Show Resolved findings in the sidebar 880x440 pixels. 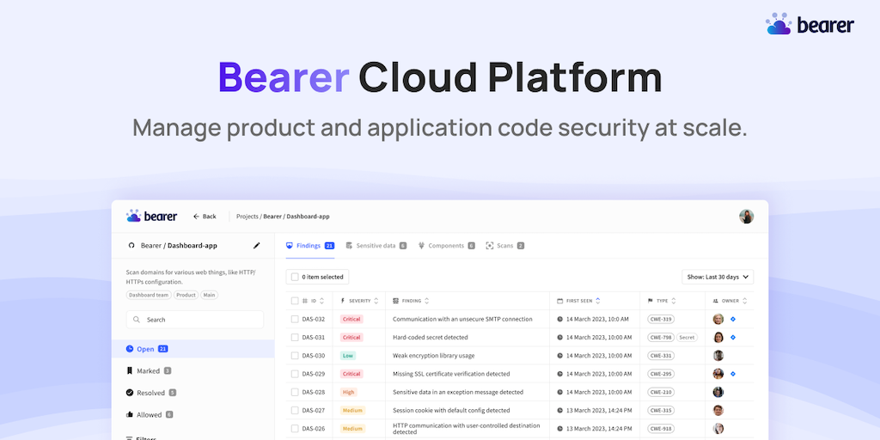tap(150, 393)
